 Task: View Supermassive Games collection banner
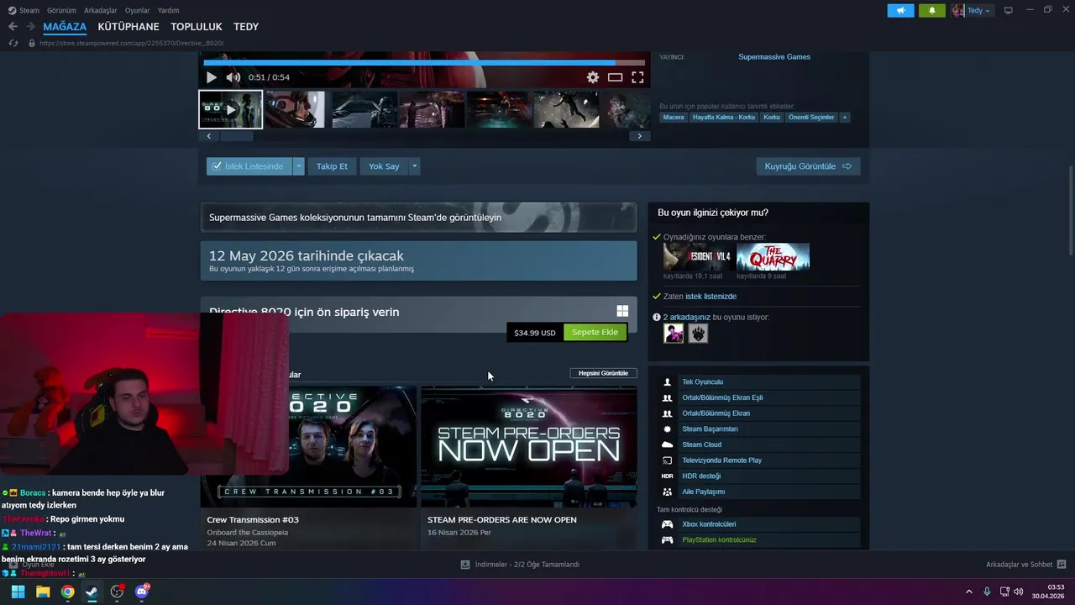click(x=418, y=218)
